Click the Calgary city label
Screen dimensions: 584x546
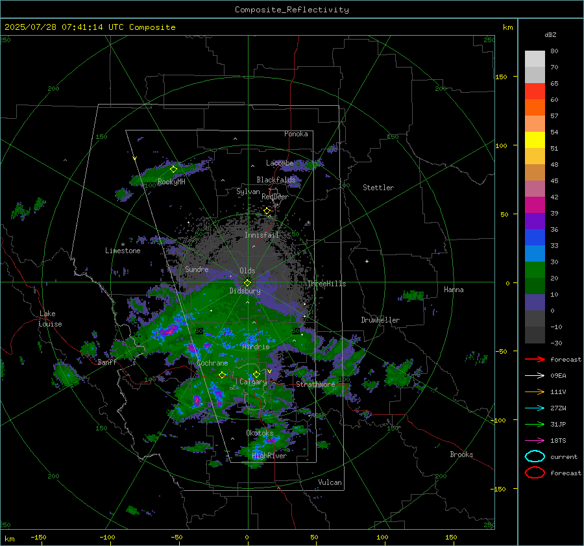pyautogui.click(x=253, y=382)
